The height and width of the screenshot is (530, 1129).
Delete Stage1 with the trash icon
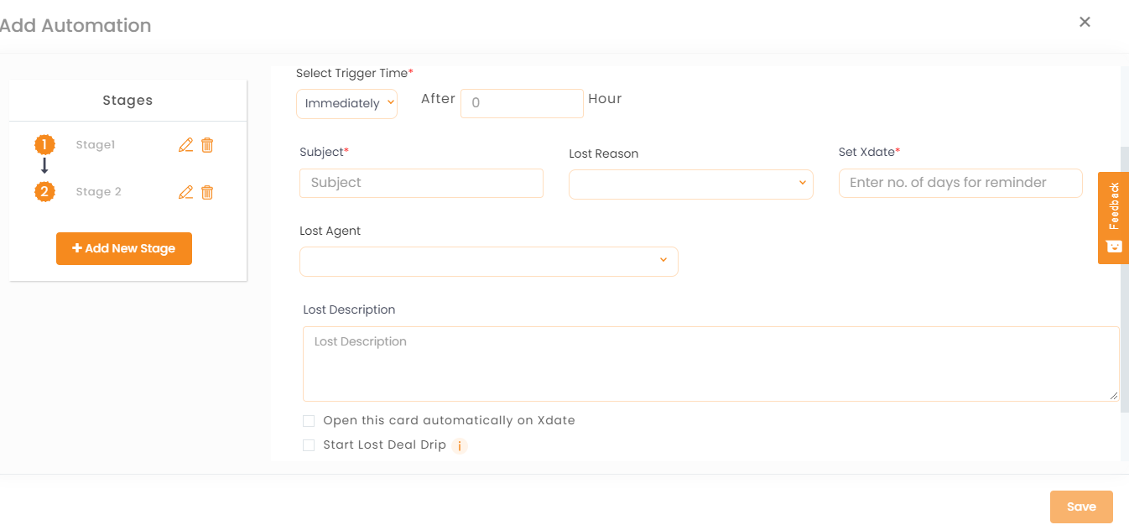coord(207,145)
